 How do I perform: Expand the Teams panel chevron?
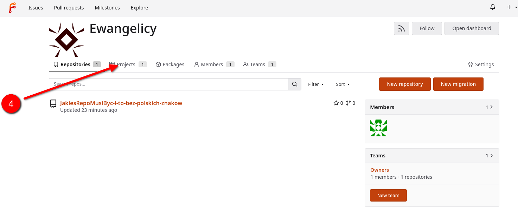[x=491, y=155]
